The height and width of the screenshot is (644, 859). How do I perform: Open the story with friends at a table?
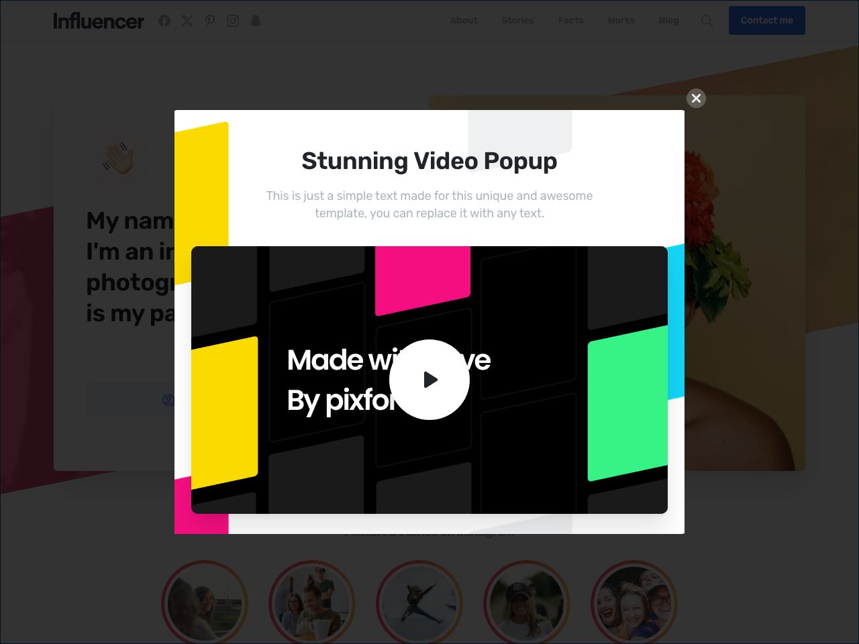312,604
